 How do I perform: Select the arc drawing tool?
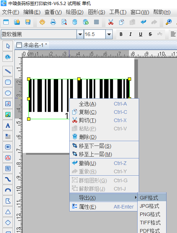tap(8, 190)
